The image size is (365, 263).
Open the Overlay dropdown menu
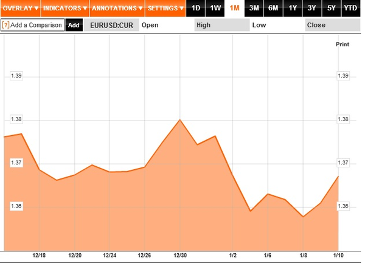(20, 8)
